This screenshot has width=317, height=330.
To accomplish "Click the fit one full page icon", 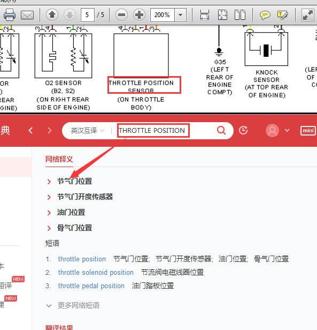I will pos(222,15).
